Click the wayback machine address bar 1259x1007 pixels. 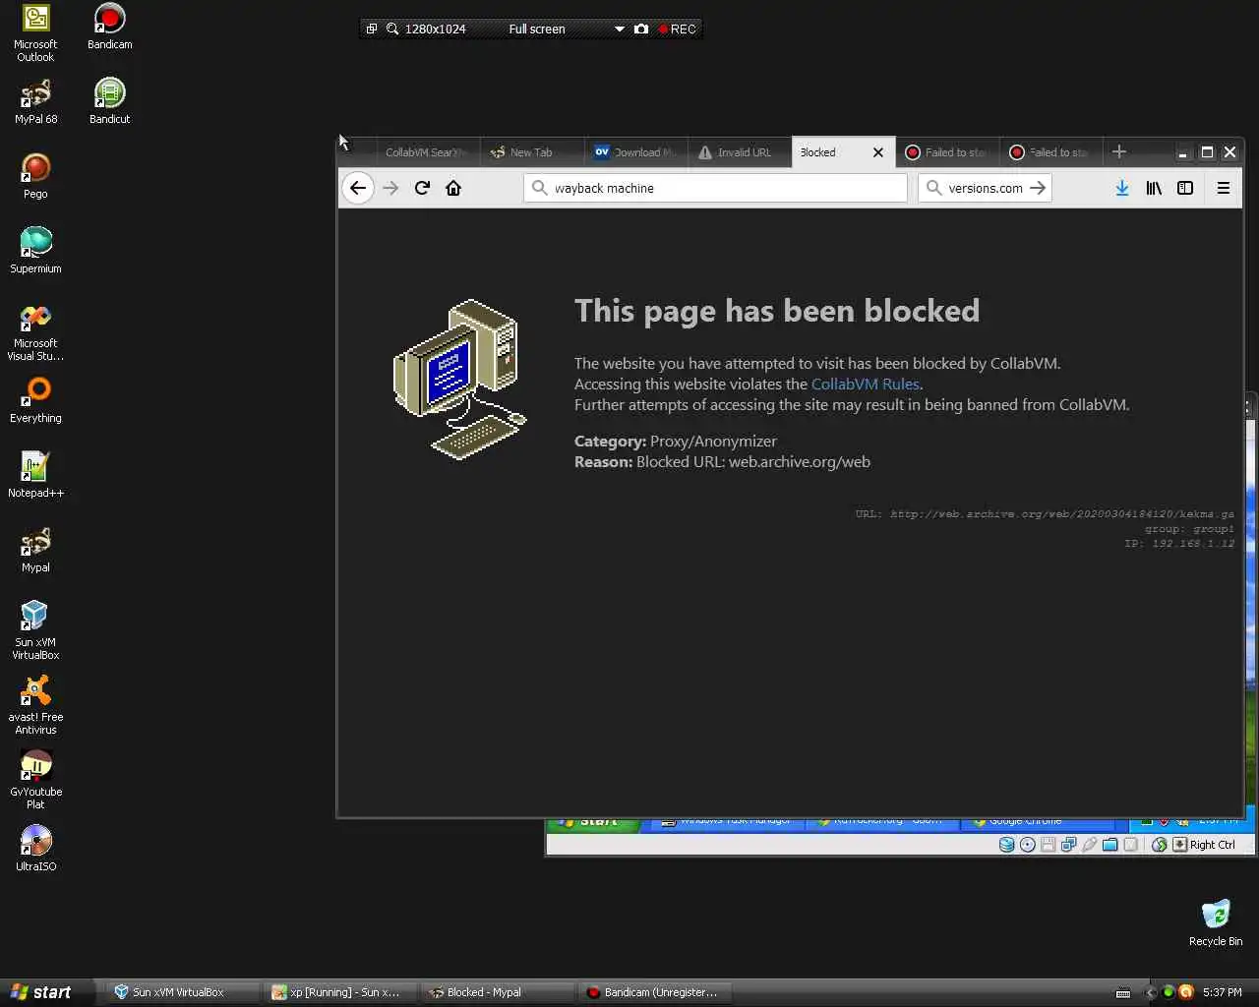715,188
